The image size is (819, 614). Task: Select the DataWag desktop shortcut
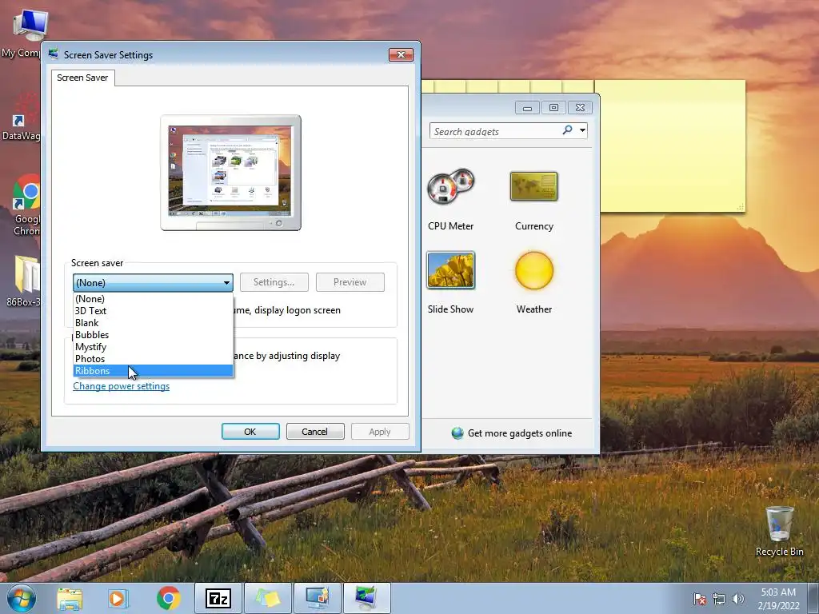point(20,118)
